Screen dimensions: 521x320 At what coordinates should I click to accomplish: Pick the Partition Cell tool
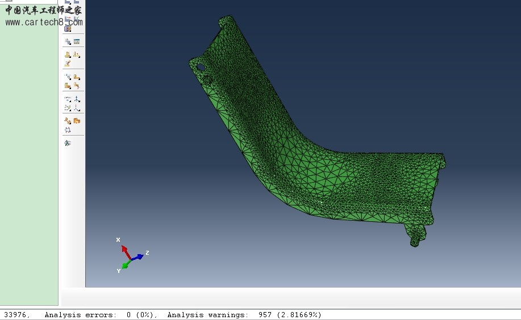pyautogui.click(x=68, y=86)
